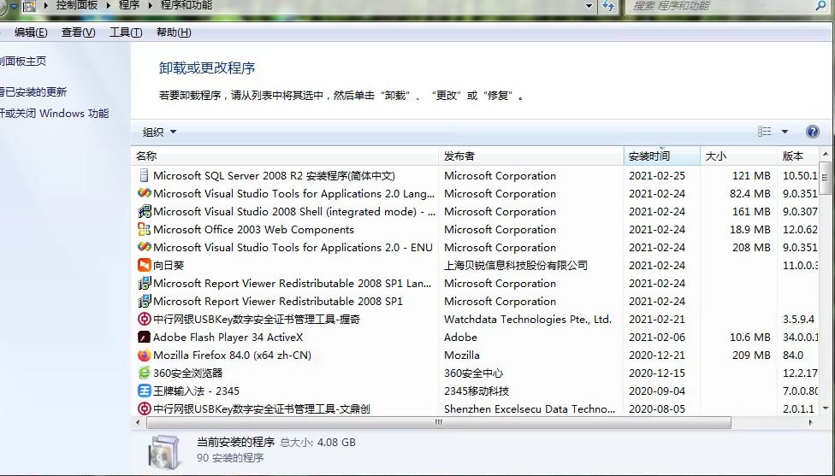Viewport: 835px width, 476px height.
Task: Click the 360安全浏览器 green icon
Action: pyautogui.click(x=144, y=373)
